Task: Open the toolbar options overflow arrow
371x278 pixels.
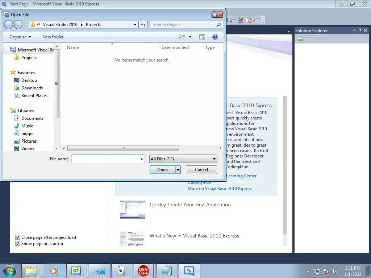Action: coord(263,21)
